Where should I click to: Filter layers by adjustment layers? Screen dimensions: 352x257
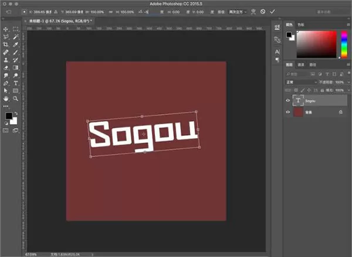pos(320,74)
